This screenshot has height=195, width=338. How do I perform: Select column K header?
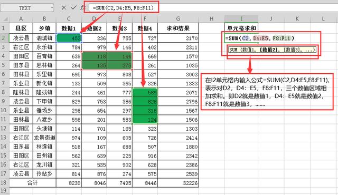point(297,18)
